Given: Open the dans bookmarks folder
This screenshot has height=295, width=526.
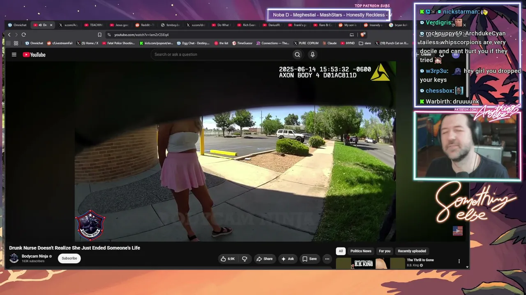Looking at the screenshot, I should (365, 43).
